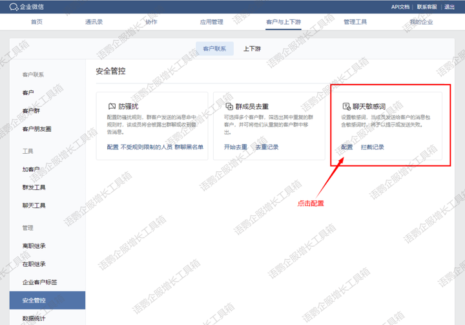Click 退出 to log out

(449, 6)
